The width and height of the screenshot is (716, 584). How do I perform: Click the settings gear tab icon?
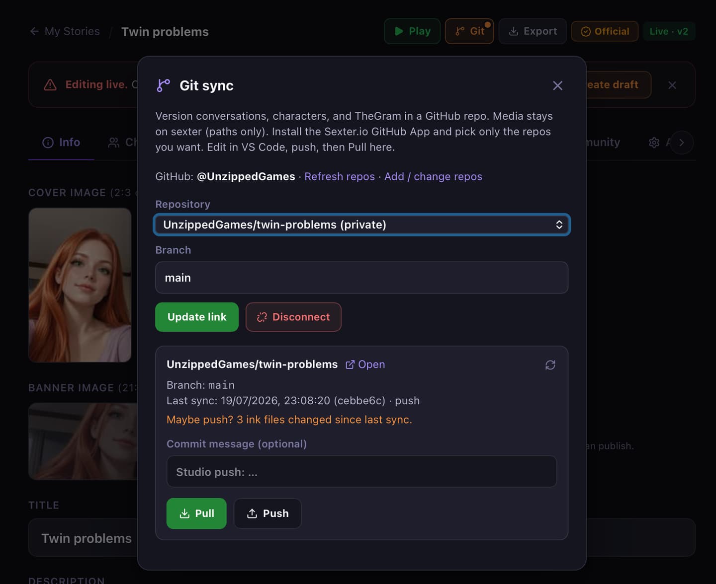(654, 143)
